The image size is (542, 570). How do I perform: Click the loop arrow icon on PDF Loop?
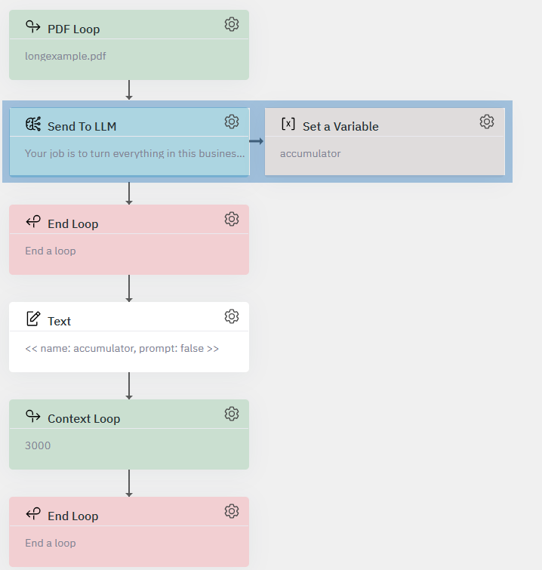tap(33, 26)
